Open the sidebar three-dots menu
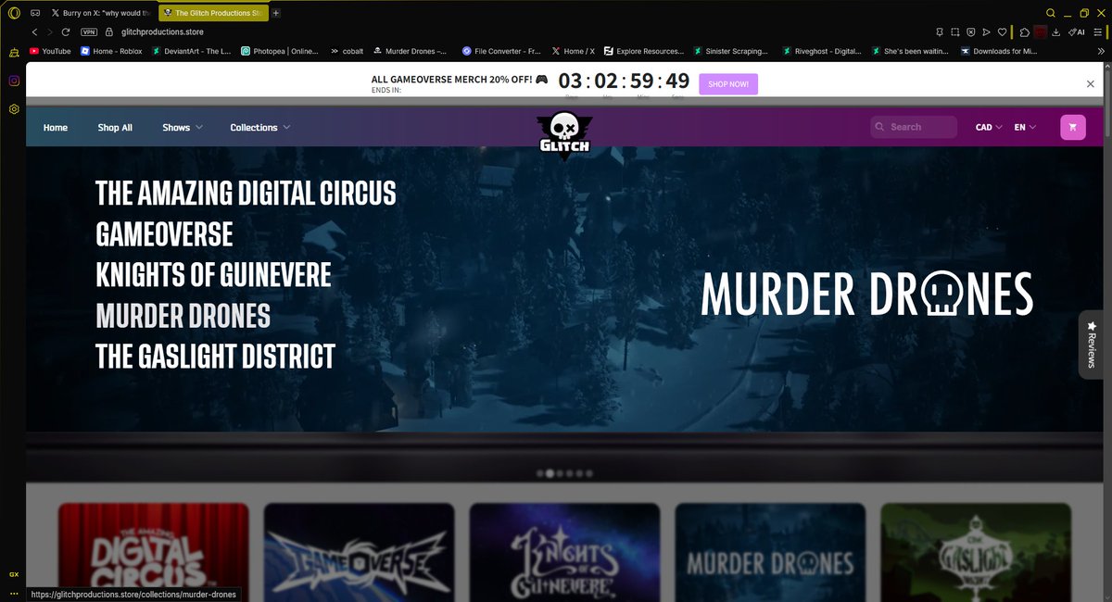This screenshot has width=1112, height=602. pos(14,593)
